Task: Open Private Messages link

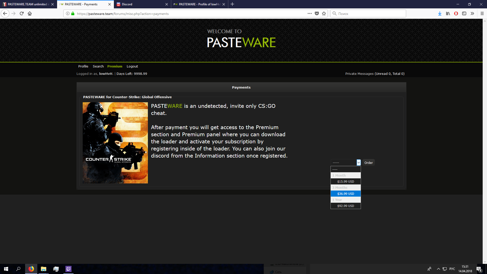Action: (x=359, y=74)
